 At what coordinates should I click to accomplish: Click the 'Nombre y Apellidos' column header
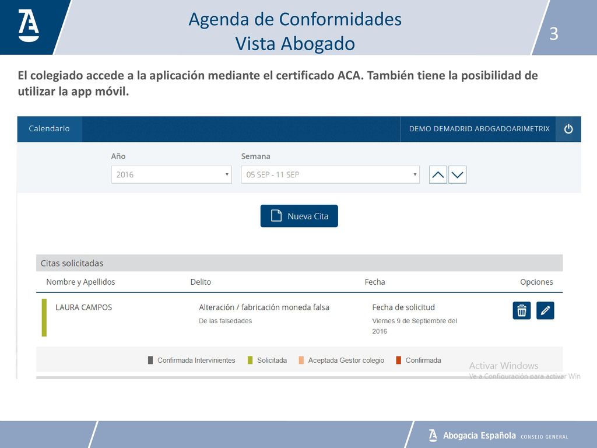tap(80, 282)
